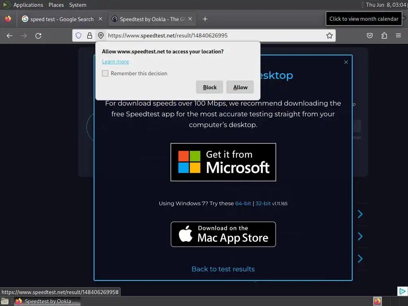Expand the bottom chevron on right side
Viewport: 408px width, 306px height.
pyautogui.click(x=360, y=259)
